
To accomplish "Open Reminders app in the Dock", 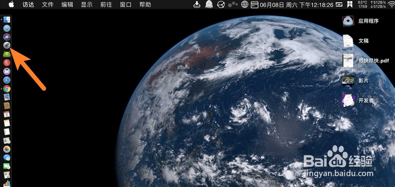I will pyautogui.click(x=7, y=132).
